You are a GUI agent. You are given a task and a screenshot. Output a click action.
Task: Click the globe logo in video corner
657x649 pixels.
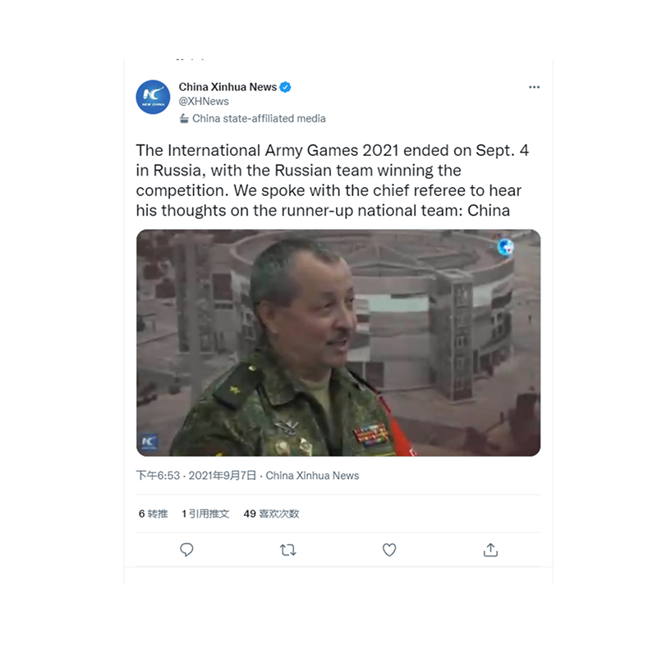pyautogui.click(x=505, y=246)
